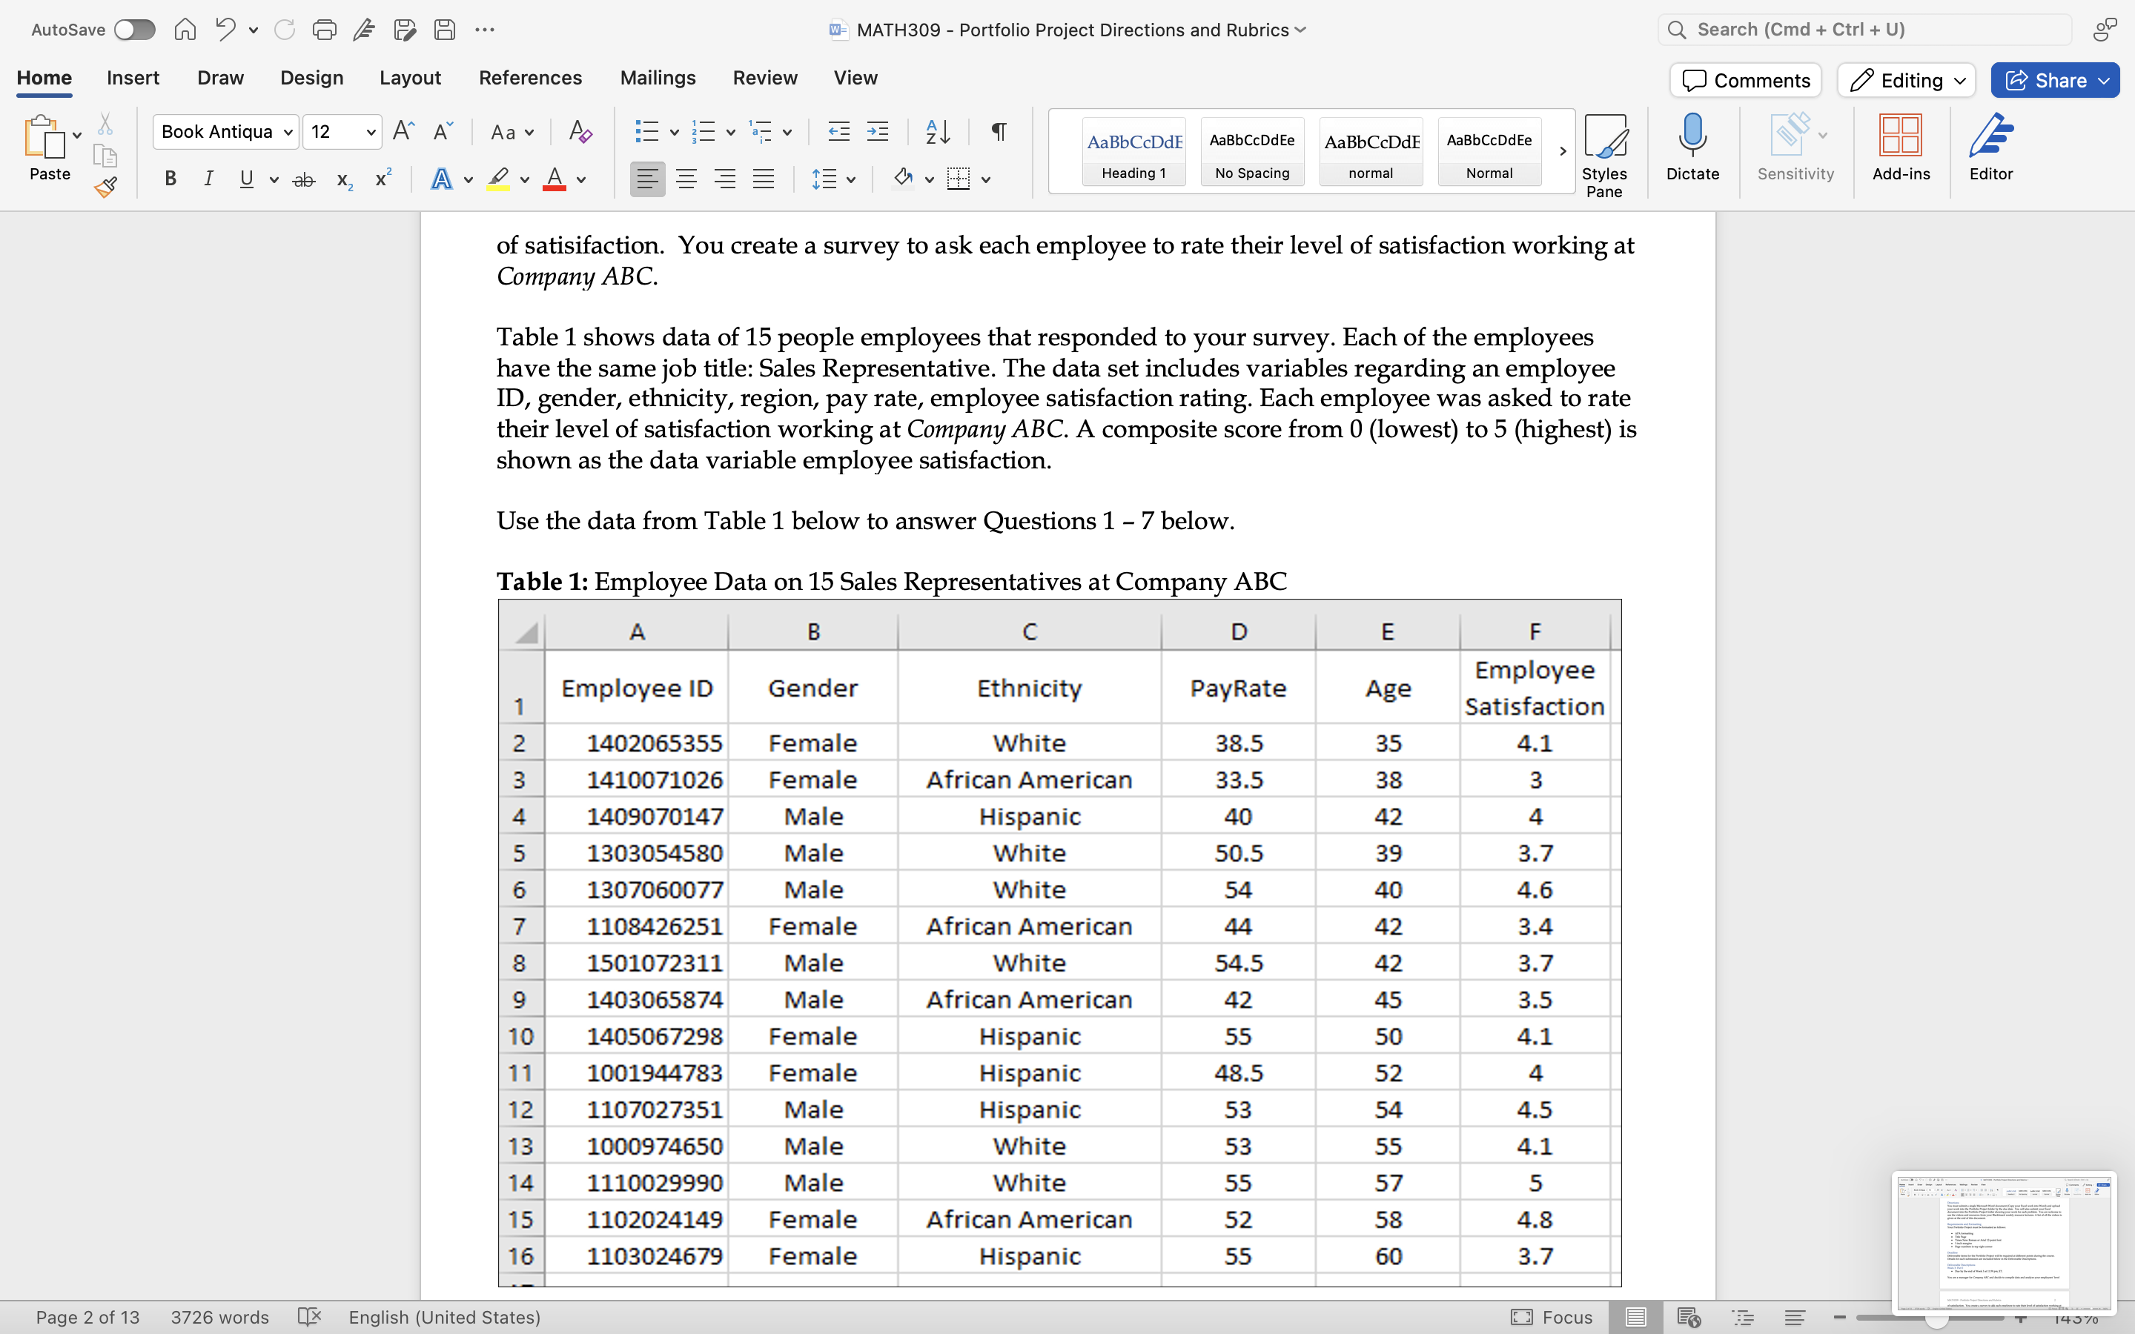Click the Superscript icon

[x=383, y=179]
